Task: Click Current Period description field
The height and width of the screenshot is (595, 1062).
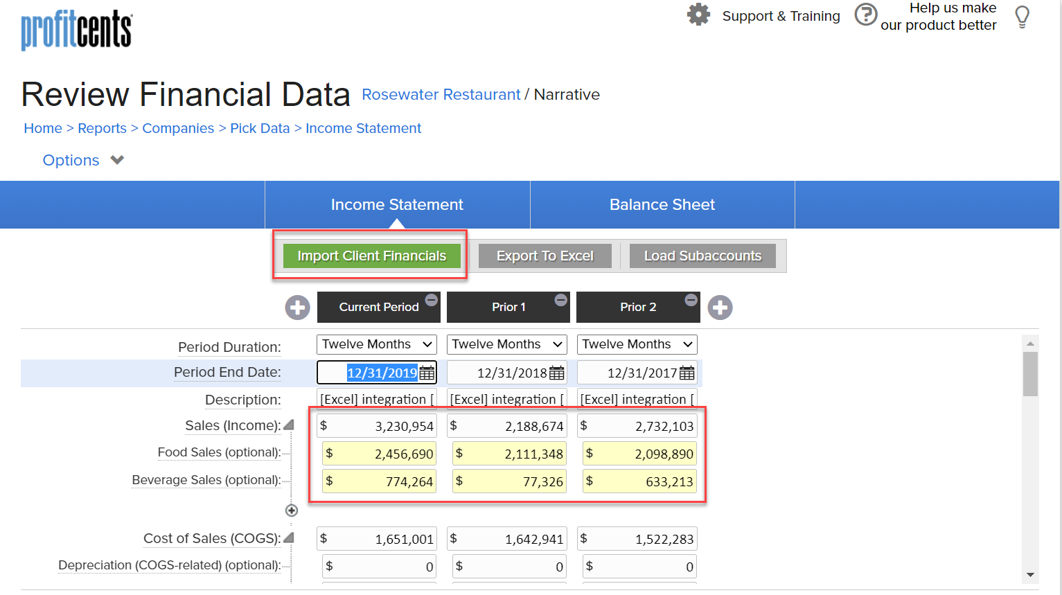Action: click(x=377, y=399)
